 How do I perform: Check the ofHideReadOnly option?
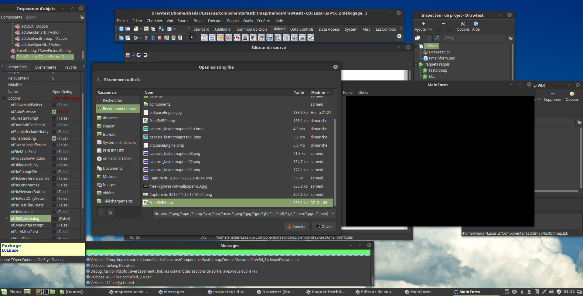point(54,165)
